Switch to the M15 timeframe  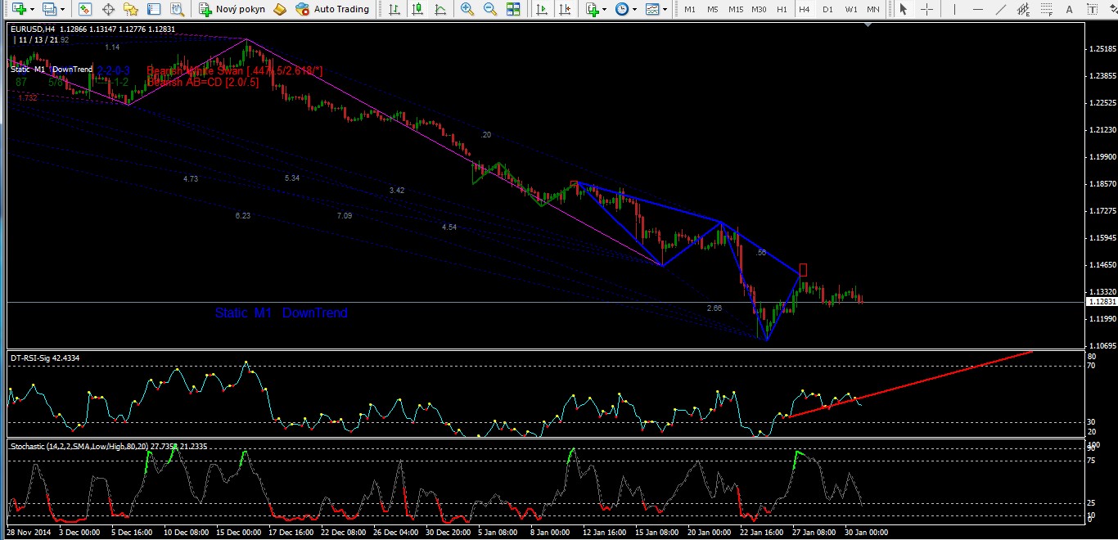pyautogui.click(x=736, y=9)
